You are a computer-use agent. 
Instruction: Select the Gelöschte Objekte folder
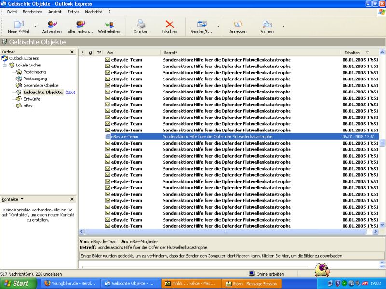(x=43, y=92)
